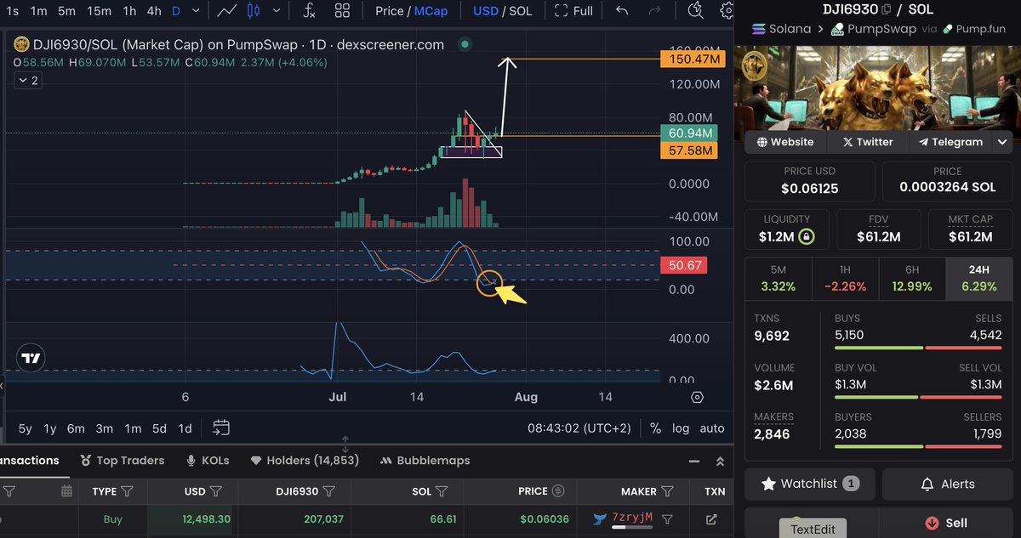Open the Bubblemaps tab

coord(425,461)
